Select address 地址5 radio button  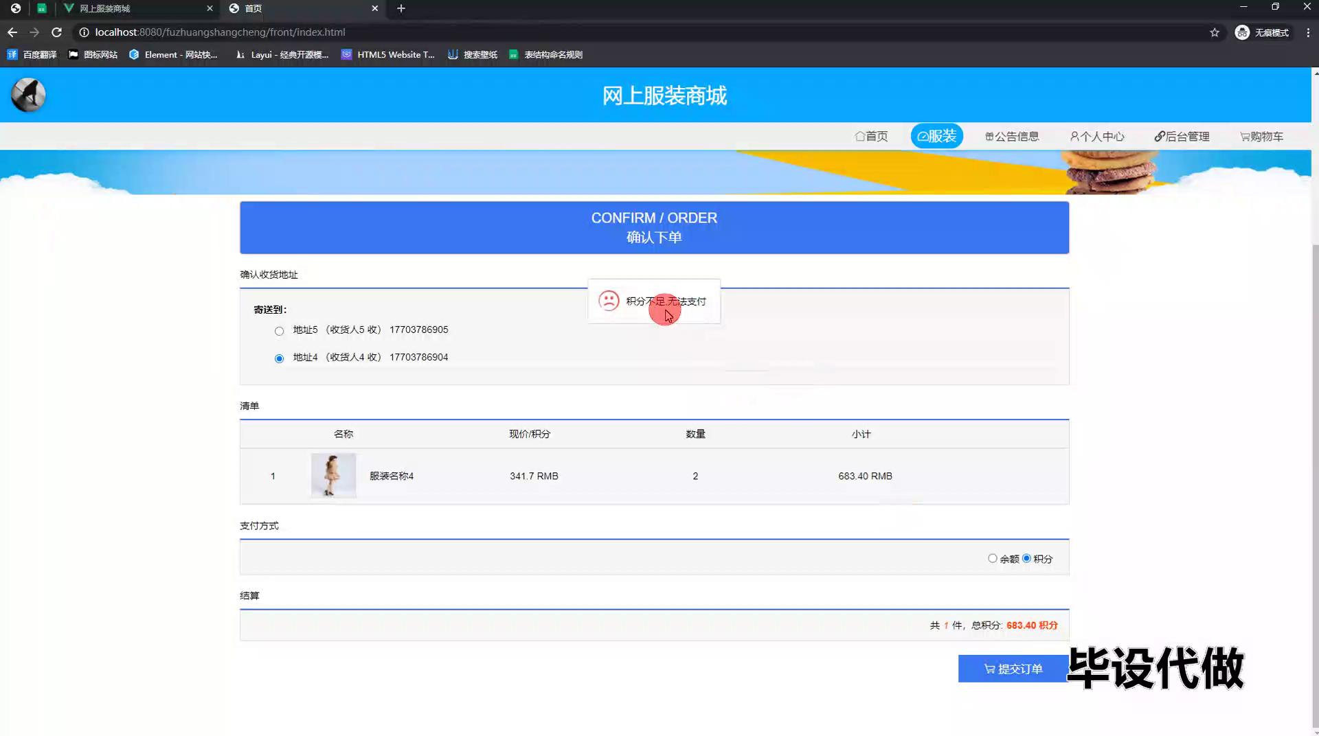point(279,331)
